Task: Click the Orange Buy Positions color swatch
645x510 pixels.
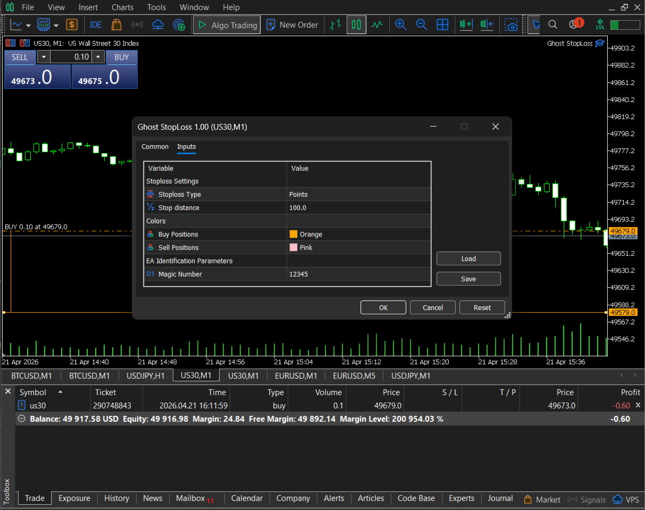Action: tap(294, 235)
